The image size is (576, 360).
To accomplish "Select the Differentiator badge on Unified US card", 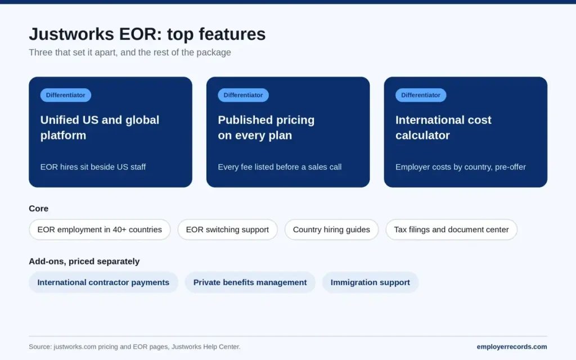I will 65,95.
